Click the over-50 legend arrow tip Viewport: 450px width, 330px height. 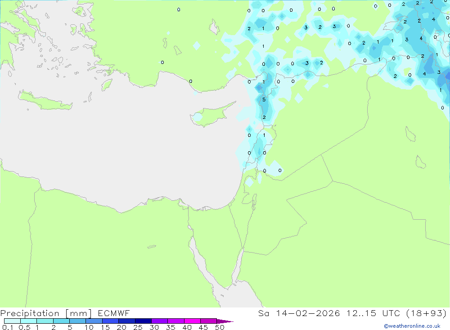click(x=225, y=321)
